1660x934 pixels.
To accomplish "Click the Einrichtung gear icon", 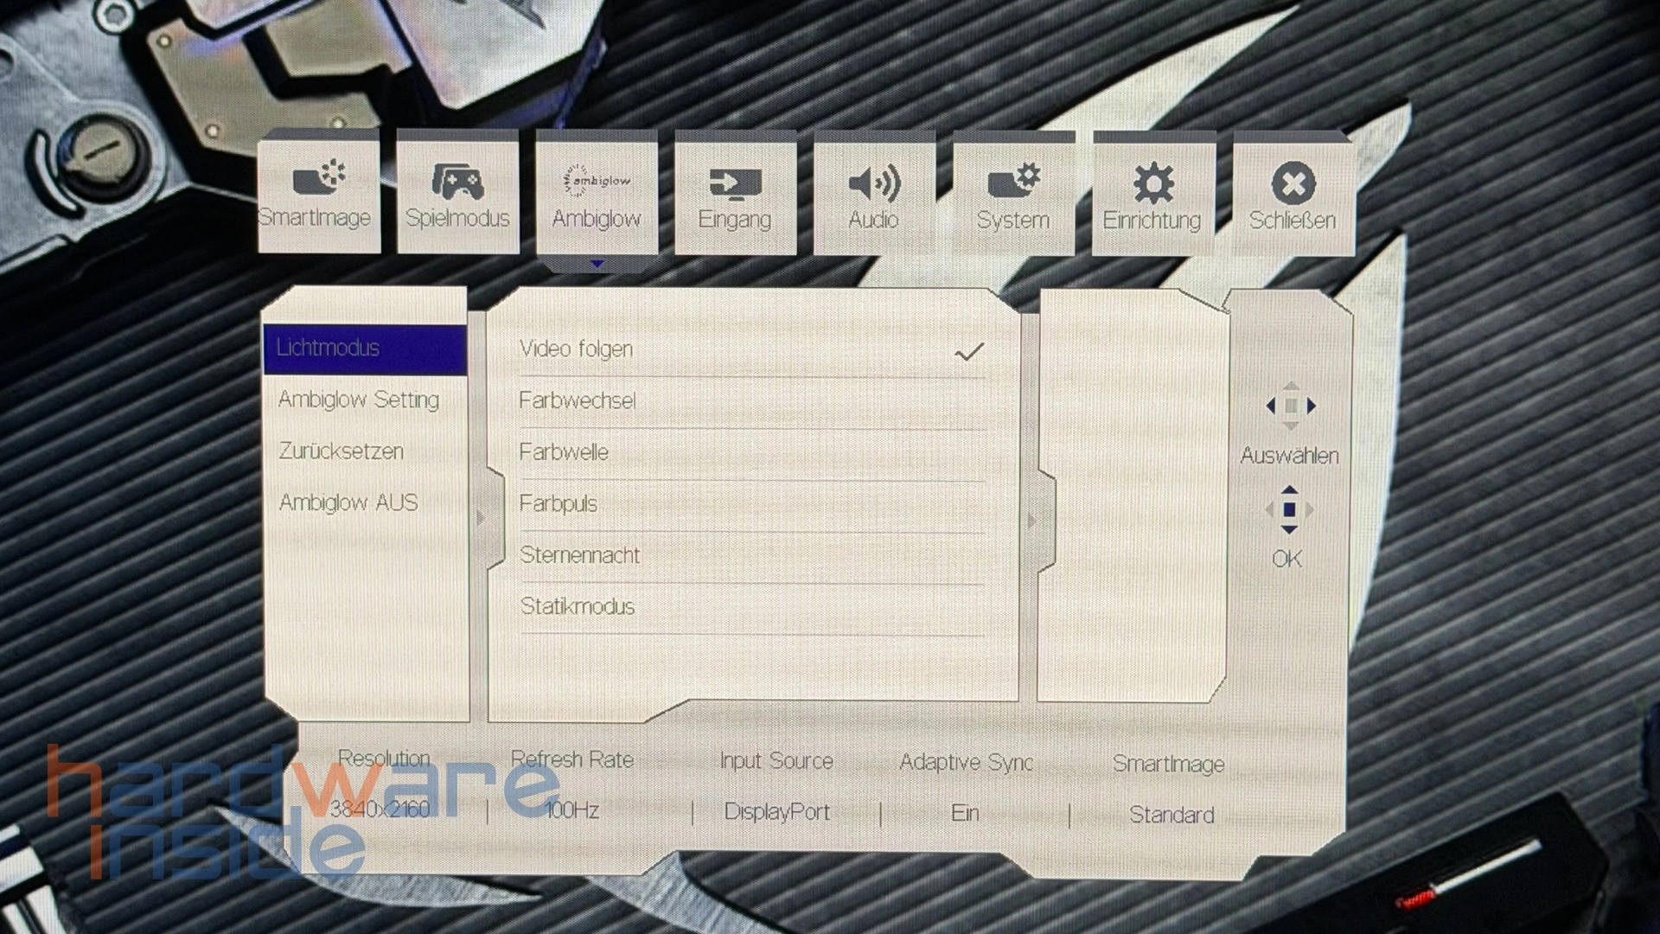I will [1152, 184].
